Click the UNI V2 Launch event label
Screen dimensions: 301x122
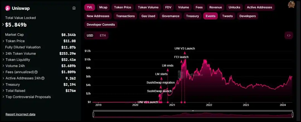pos(148,102)
